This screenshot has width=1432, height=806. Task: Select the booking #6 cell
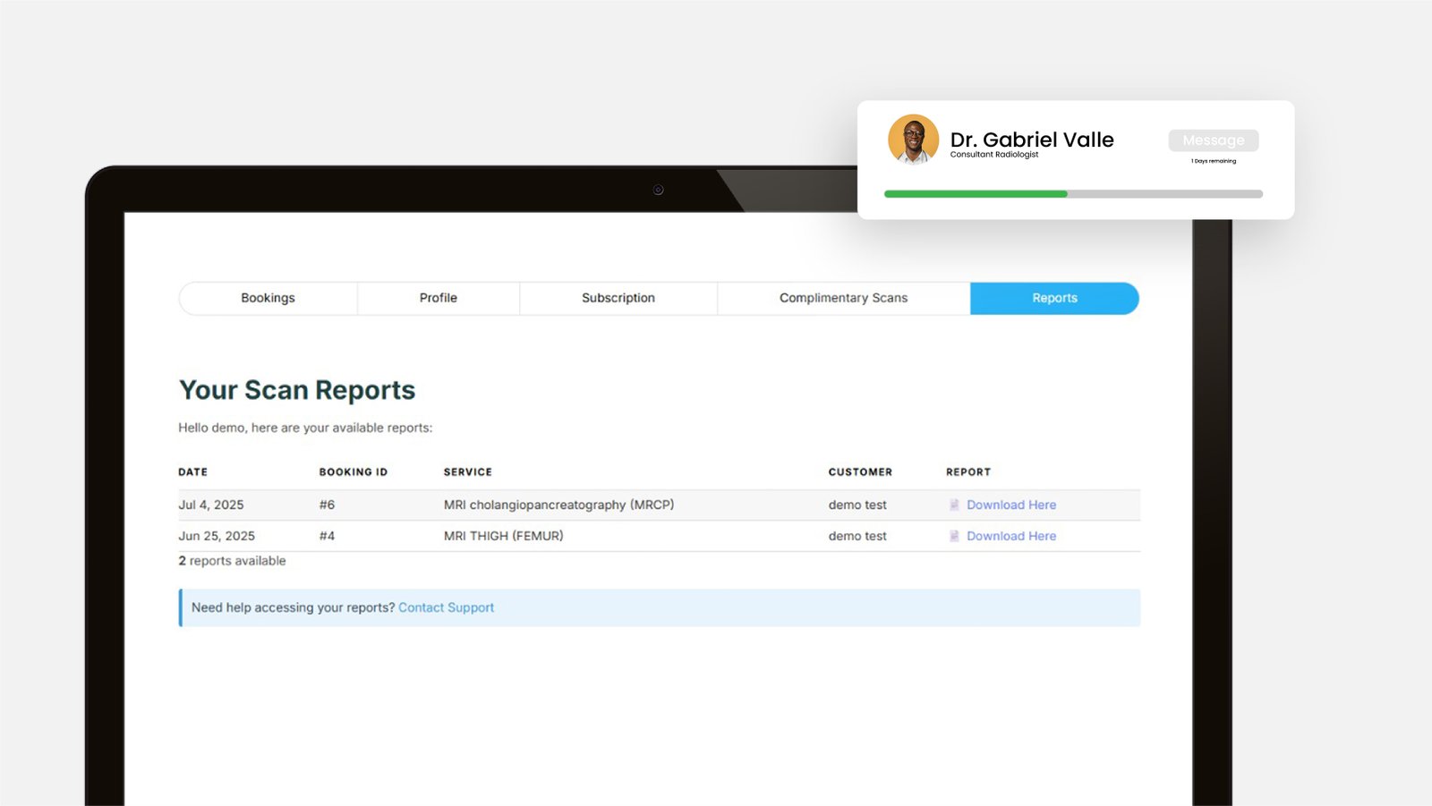(x=327, y=505)
